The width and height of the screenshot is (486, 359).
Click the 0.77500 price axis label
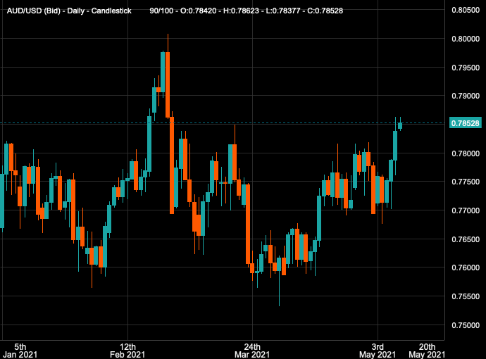466,182
